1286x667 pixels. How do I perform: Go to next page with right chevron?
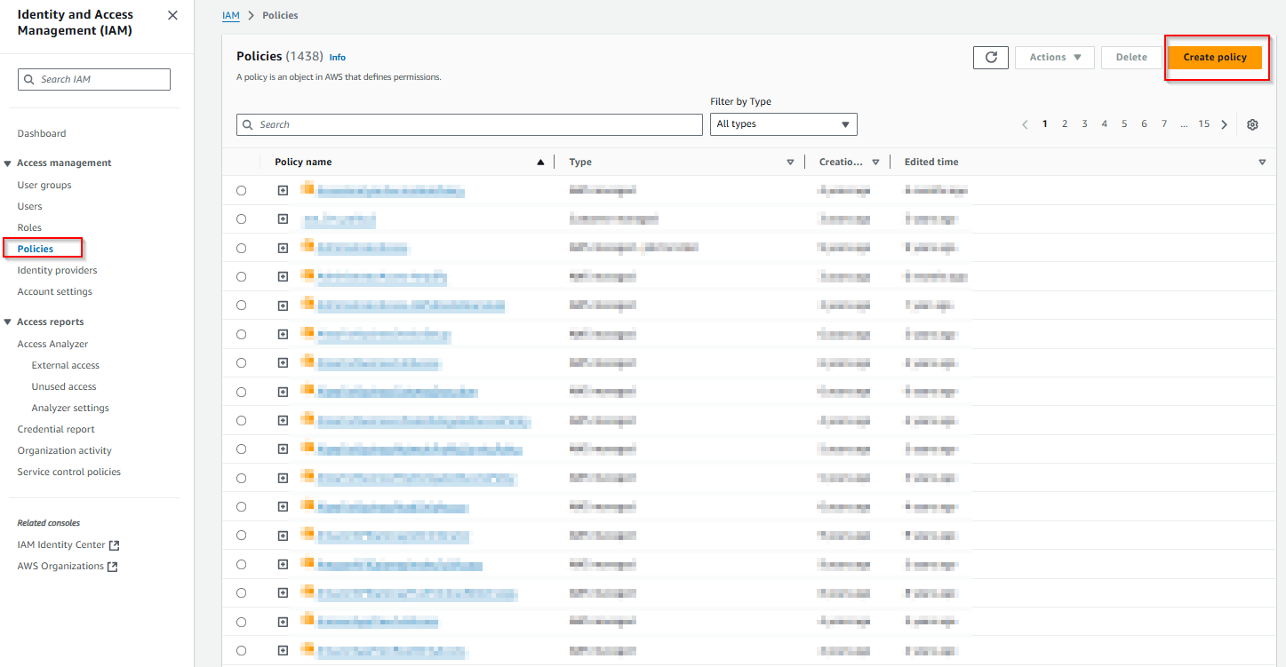(x=1225, y=124)
